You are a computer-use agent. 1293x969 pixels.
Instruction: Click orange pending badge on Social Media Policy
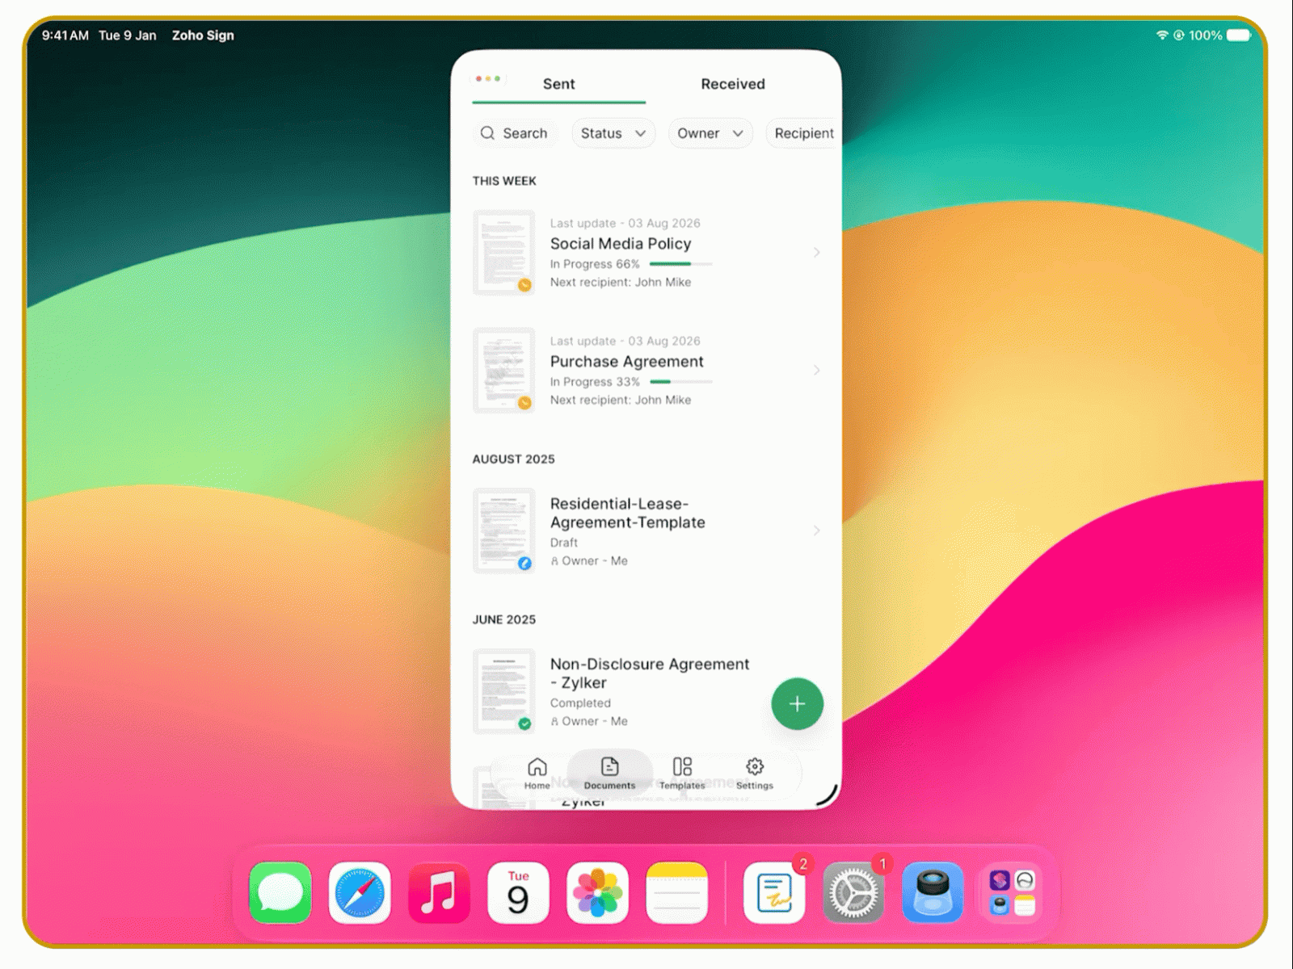pyautogui.click(x=524, y=285)
